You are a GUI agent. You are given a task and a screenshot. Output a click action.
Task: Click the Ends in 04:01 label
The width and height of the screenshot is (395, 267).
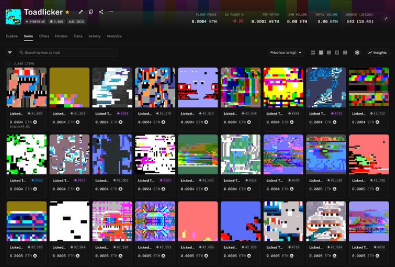pos(20,127)
